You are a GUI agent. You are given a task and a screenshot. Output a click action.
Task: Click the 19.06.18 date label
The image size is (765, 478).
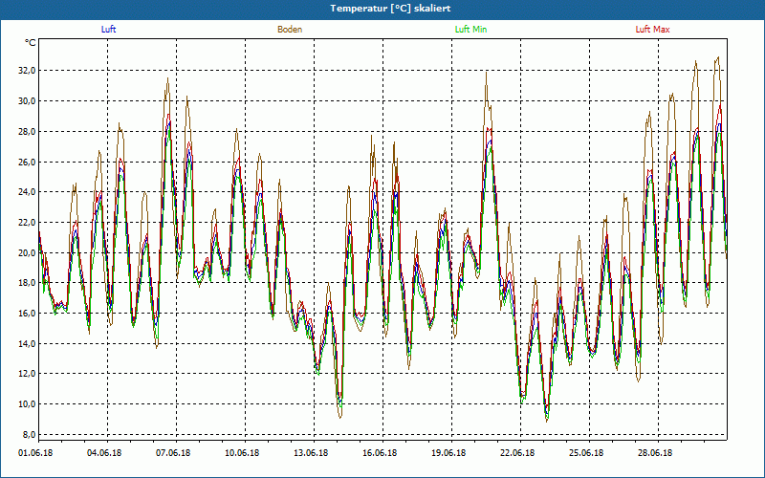point(448,453)
